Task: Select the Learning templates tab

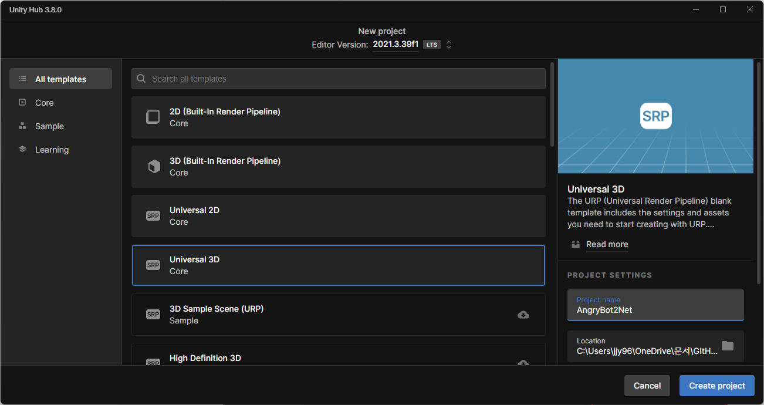Action: point(60,149)
